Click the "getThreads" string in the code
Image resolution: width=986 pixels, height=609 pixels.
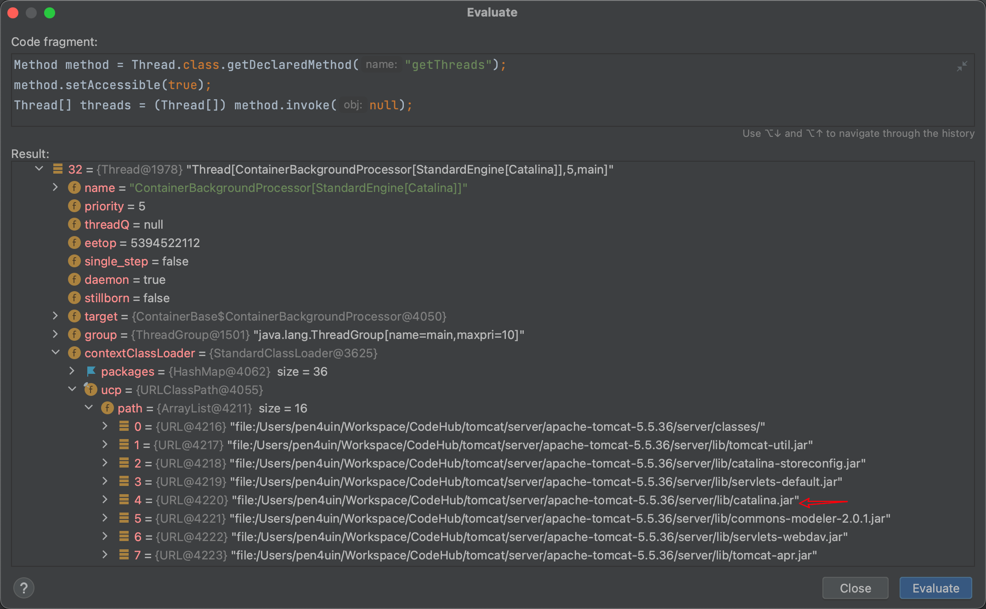[x=448, y=65]
